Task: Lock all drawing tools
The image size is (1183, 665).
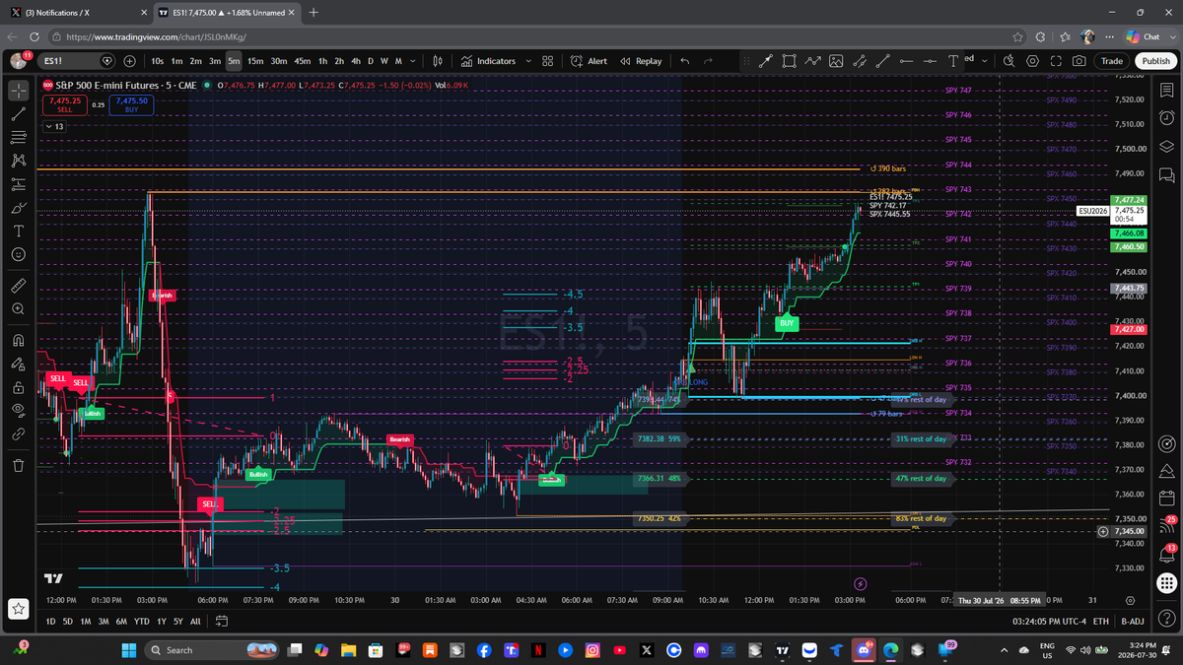Action: (x=18, y=387)
